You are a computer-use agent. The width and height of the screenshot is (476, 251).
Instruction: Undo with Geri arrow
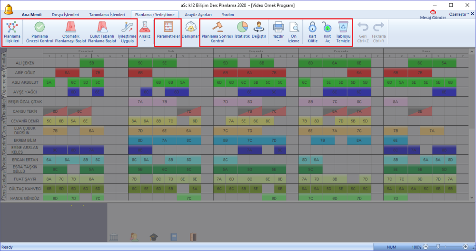point(363,32)
